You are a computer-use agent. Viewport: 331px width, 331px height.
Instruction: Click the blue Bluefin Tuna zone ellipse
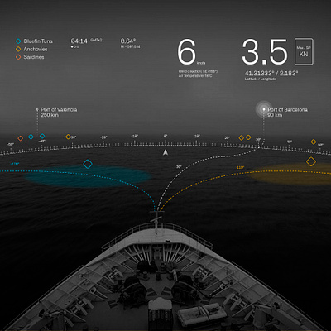pos(89,176)
